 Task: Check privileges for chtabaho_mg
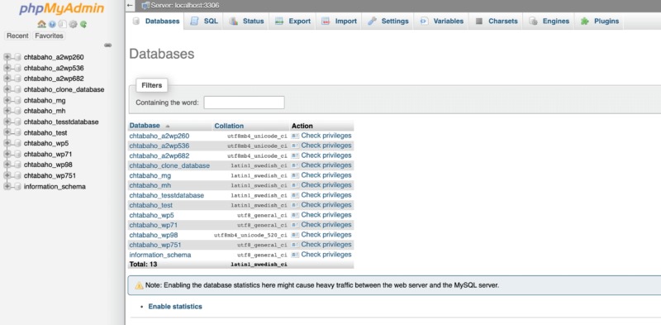pos(326,175)
